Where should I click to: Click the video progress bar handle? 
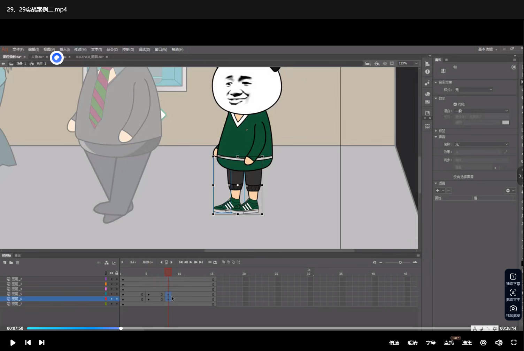pos(121,328)
